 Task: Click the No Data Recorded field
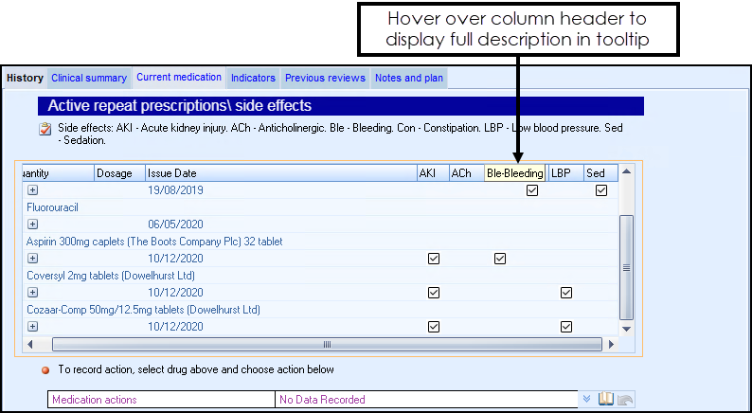pyautogui.click(x=424, y=400)
